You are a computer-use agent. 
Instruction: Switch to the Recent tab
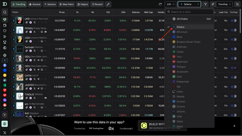pos(97,4)
